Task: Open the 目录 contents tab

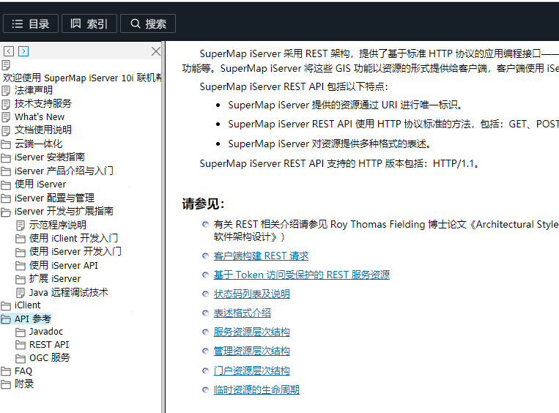Action: pos(31,23)
